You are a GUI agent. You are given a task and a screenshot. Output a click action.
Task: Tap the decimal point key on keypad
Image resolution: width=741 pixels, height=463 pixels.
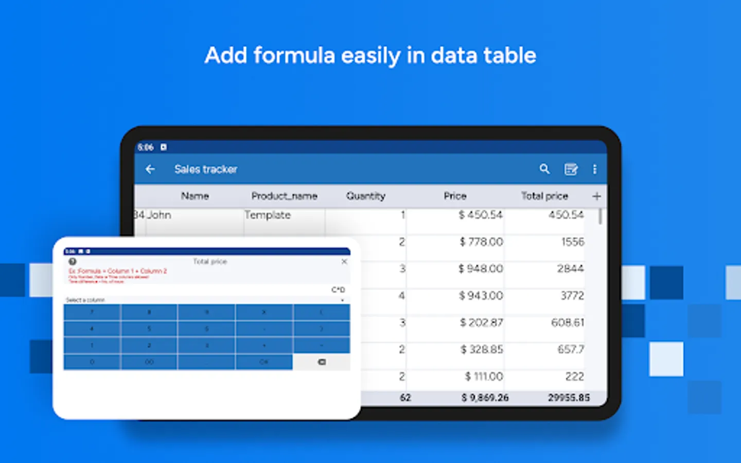pyautogui.click(x=206, y=362)
